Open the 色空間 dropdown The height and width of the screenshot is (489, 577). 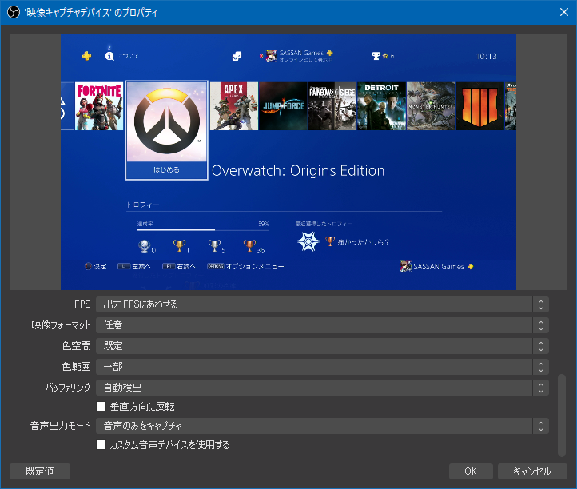[322, 346]
